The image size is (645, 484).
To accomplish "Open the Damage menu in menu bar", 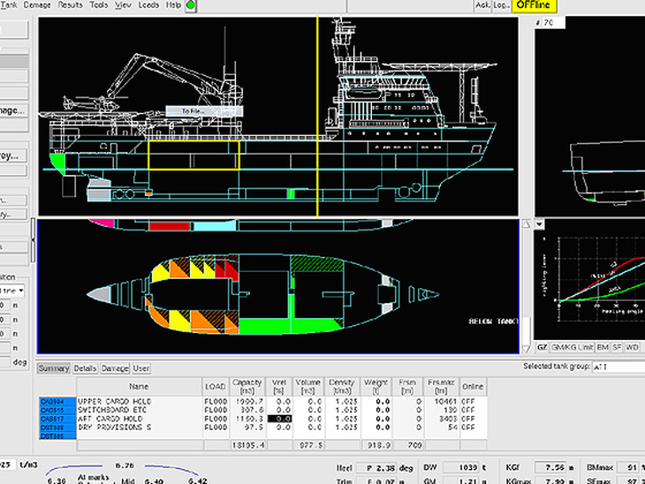I will (37, 5).
